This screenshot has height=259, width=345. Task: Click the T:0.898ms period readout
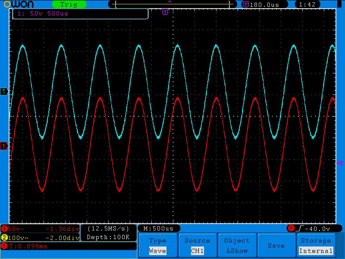point(28,246)
